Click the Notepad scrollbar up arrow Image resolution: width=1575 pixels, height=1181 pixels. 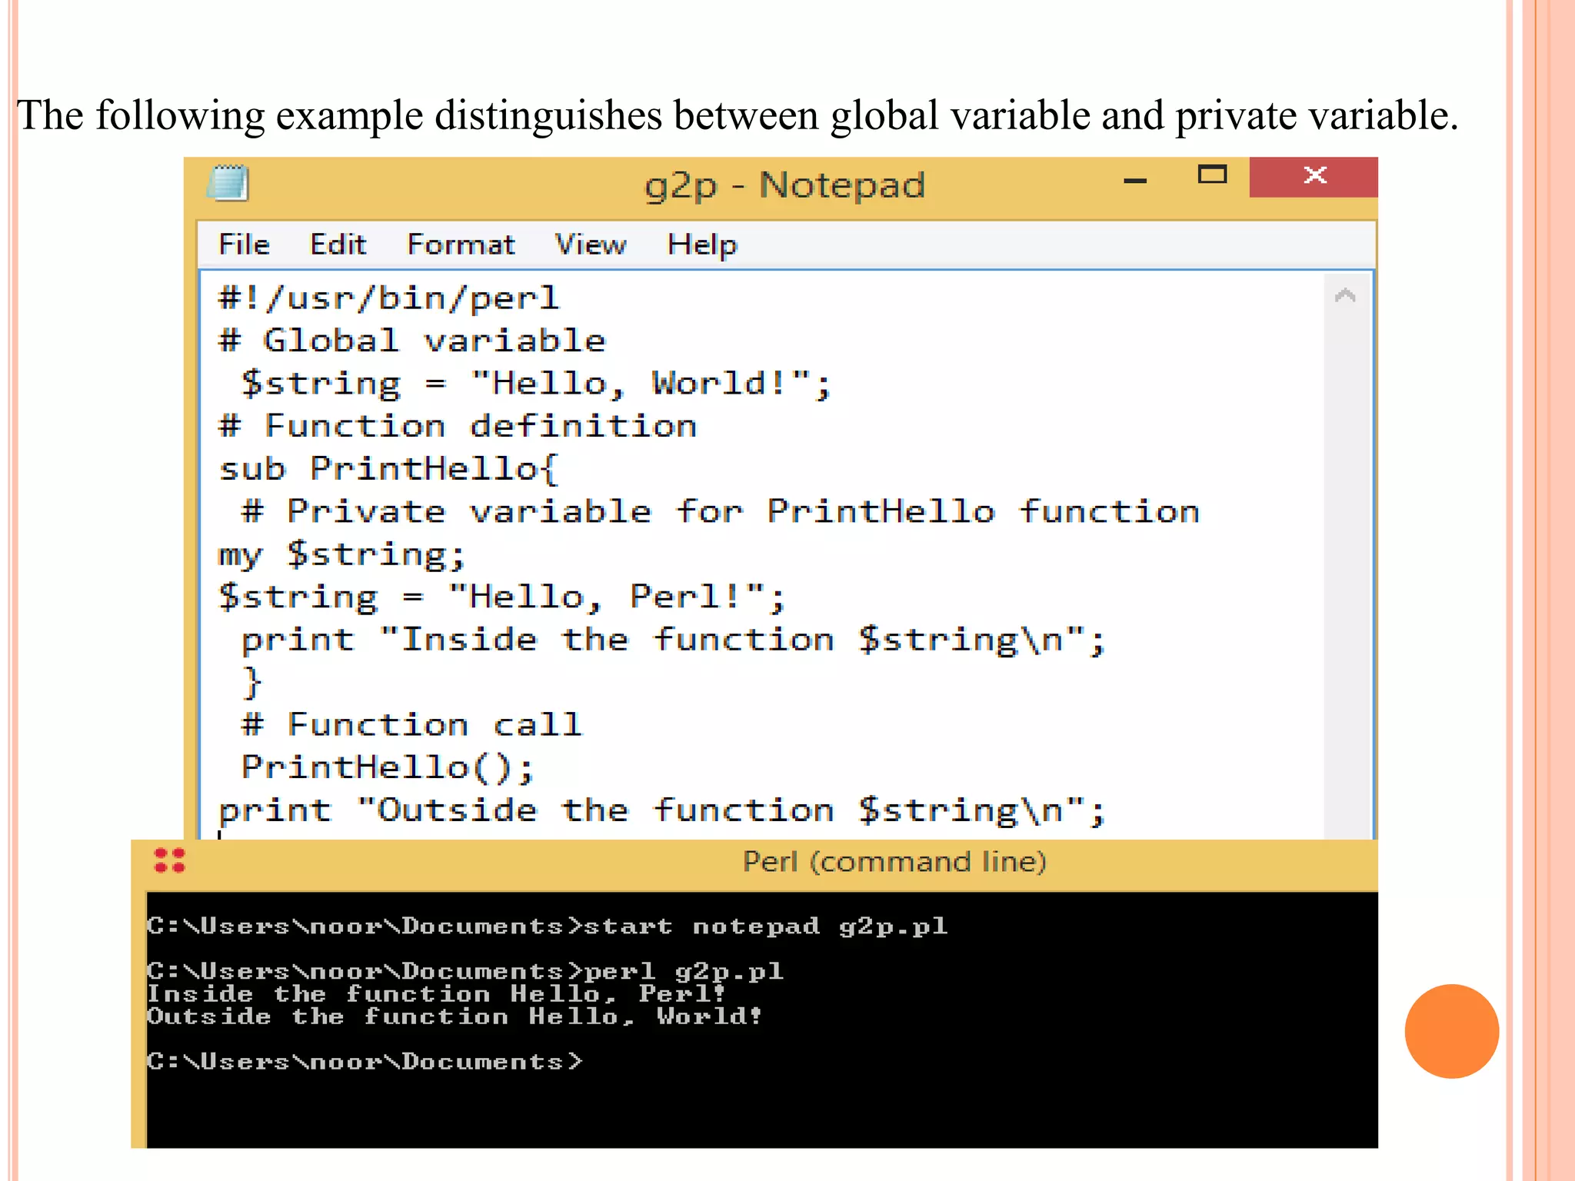coord(1344,295)
